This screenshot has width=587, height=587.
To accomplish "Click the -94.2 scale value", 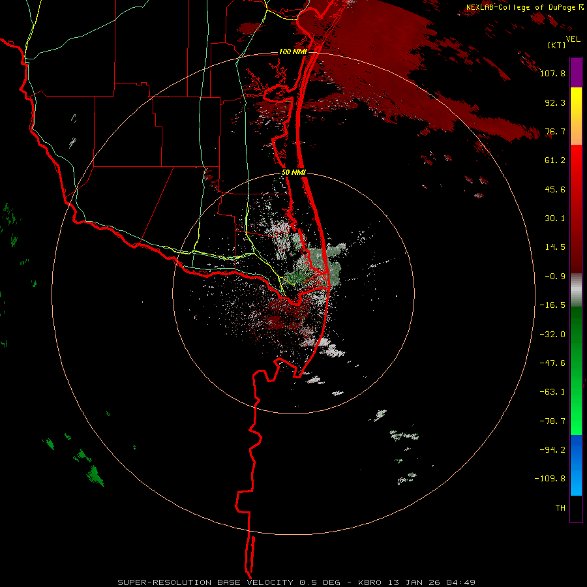I will point(552,449).
